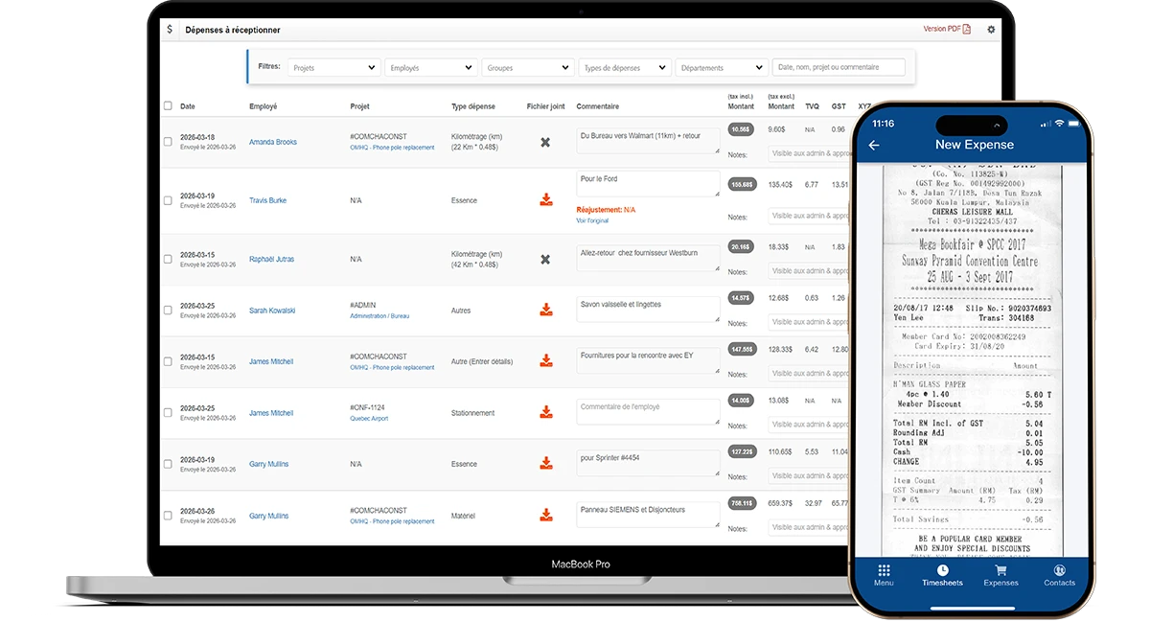Screen dimensions: 1150x622
Task: Check the James Mitchell 2026-03-15 row
Action: pos(168,361)
